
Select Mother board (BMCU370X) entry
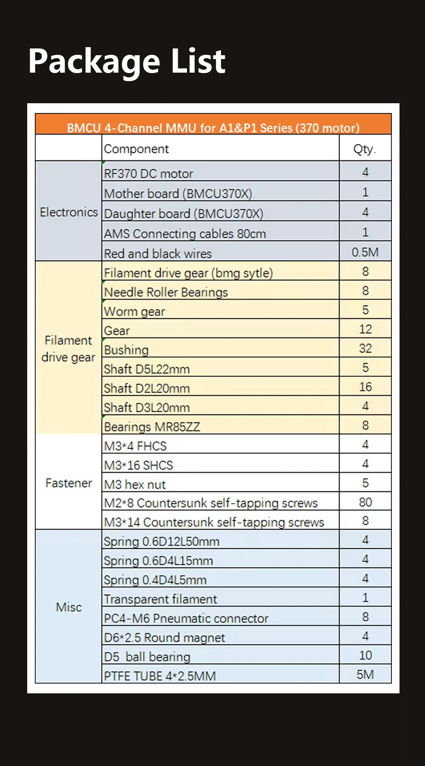pos(178,193)
